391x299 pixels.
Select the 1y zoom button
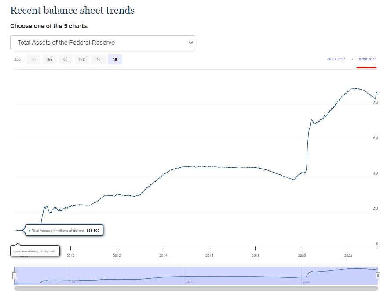[x=99, y=59]
